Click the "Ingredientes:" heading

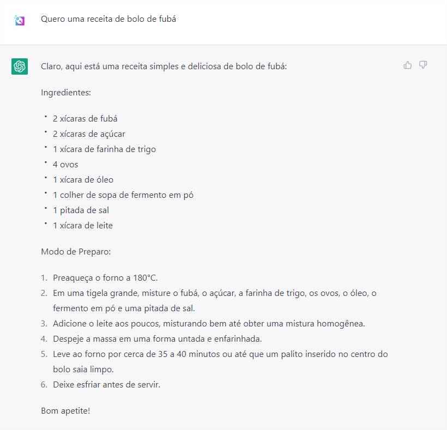tap(66, 93)
